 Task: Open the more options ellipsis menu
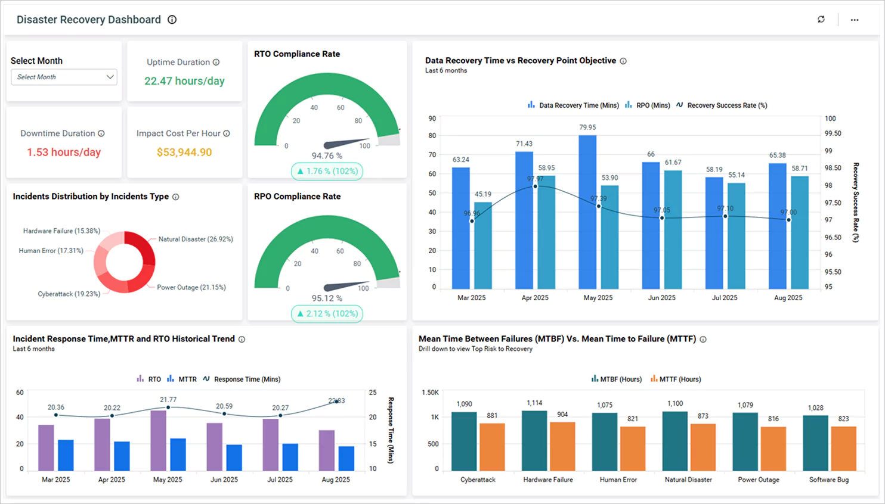tap(855, 19)
